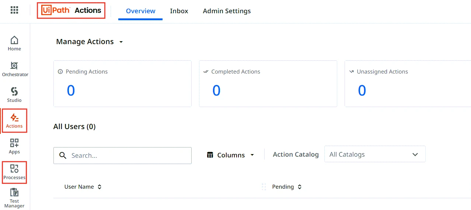Open Apps from the sidebar
Screen dimensions: 471x210
click(x=14, y=146)
